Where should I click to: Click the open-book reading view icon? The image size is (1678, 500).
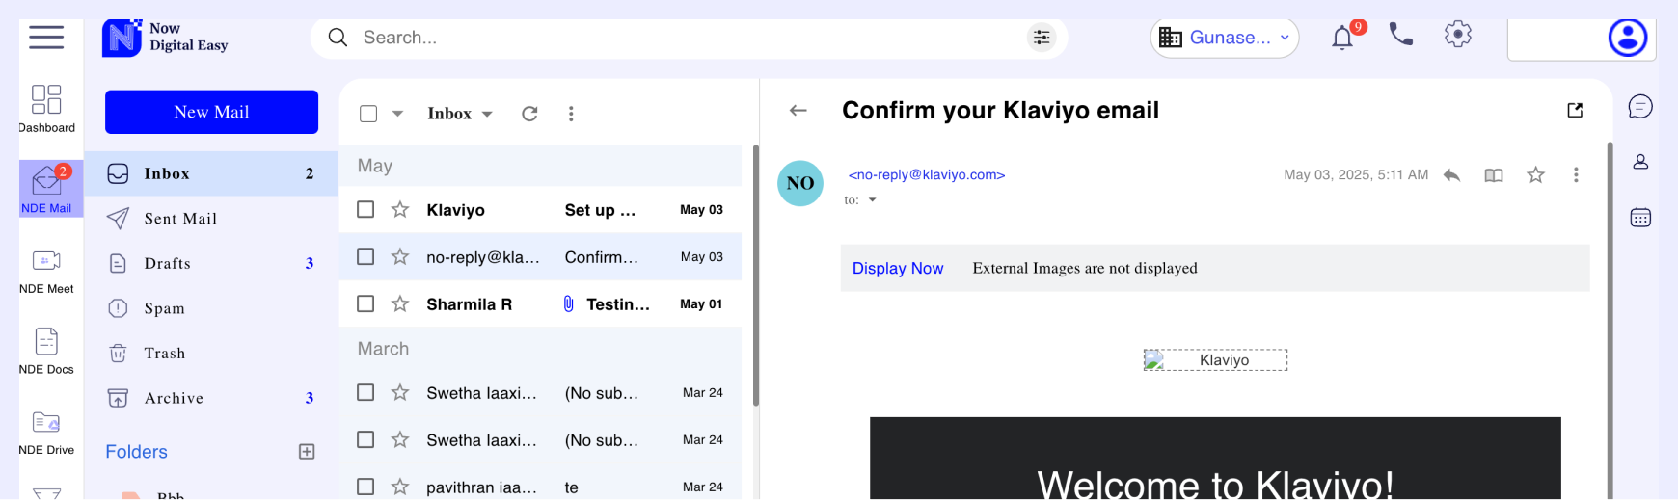(x=1494, y=174)
